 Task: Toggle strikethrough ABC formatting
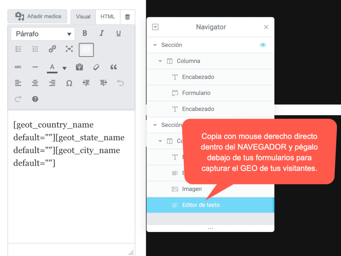pos(18,67)
